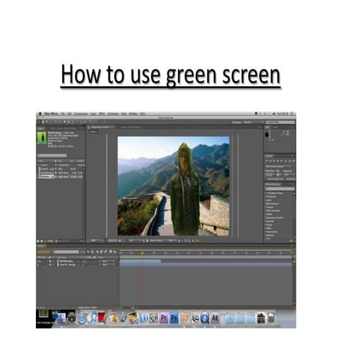Go to first frame in Preview panel

pyautogui.click(x=267, y=161)
